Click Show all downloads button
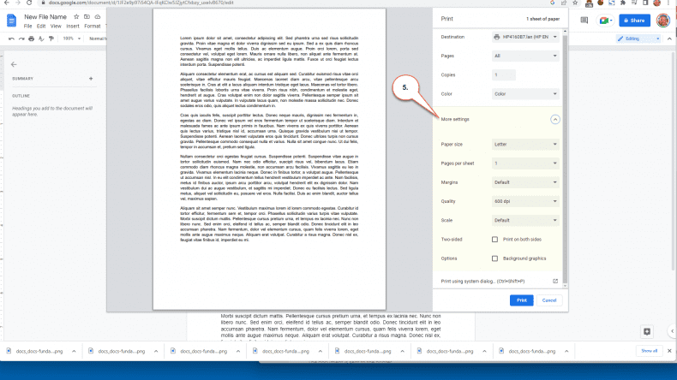 coord(649,351)
